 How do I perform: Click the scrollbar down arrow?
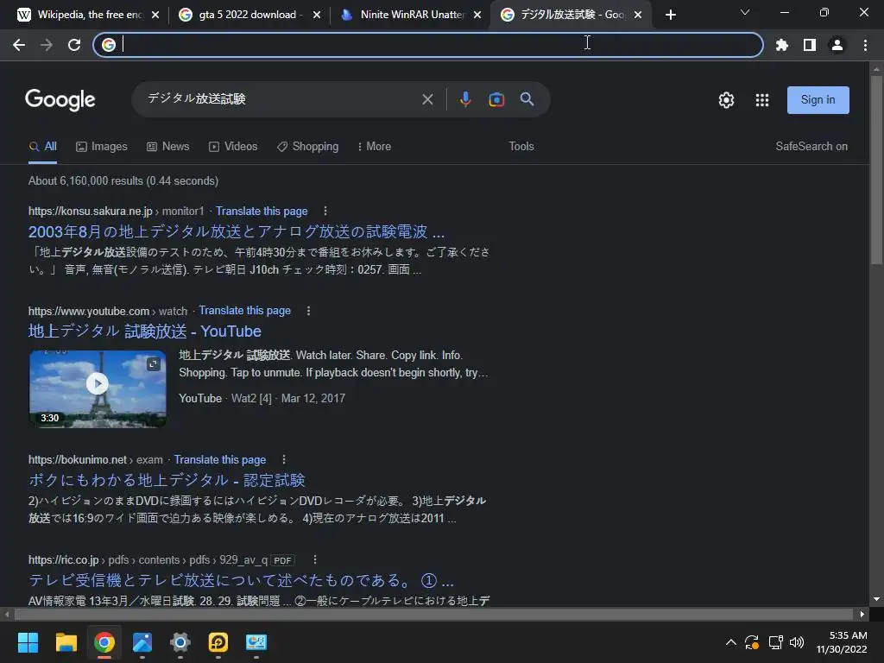876,599
